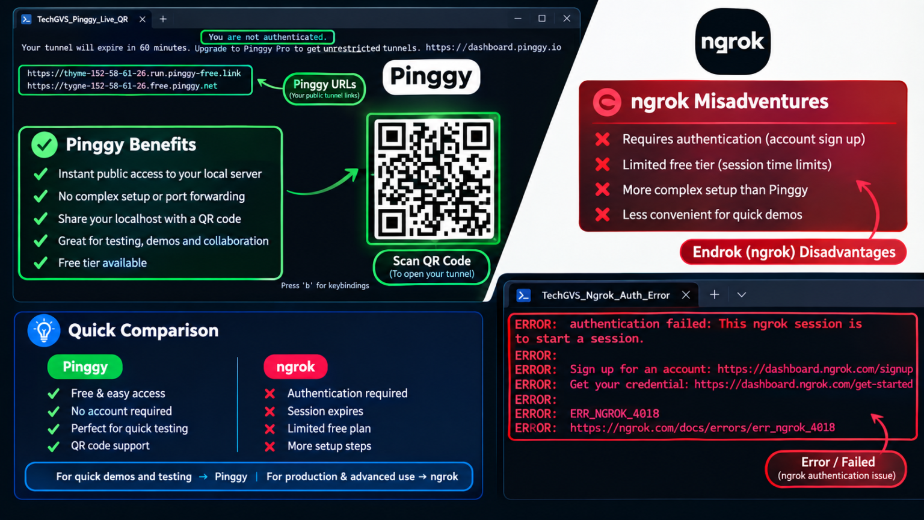Click the checkmark beside 'Share your localhost with a QR code'
The image size is (924, 520).
click(x=41, y=218)
